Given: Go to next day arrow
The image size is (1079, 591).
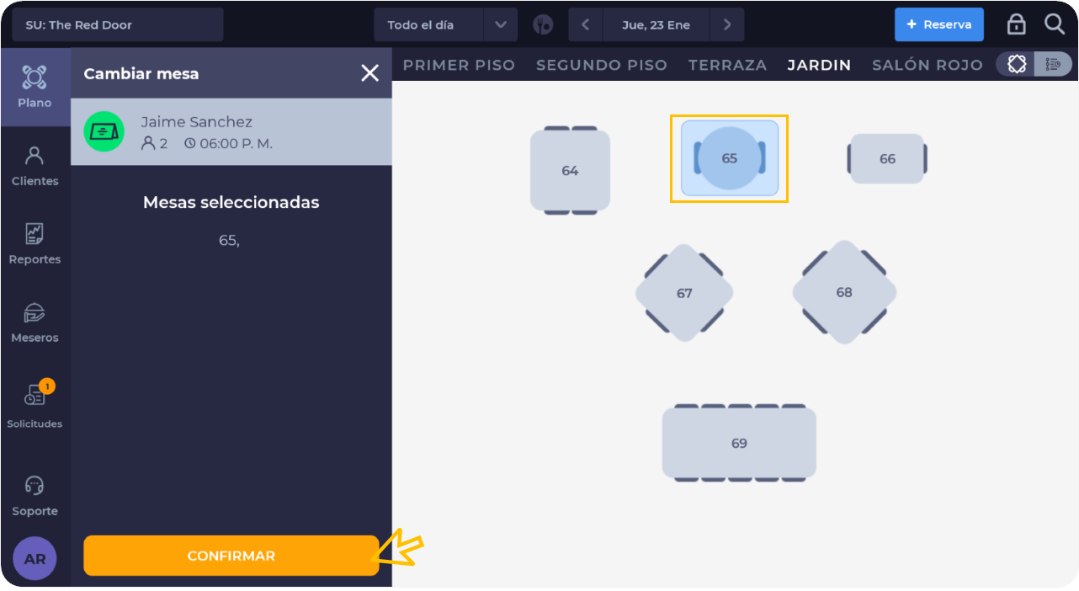Looking at the screenshot, I should [727, 24].
